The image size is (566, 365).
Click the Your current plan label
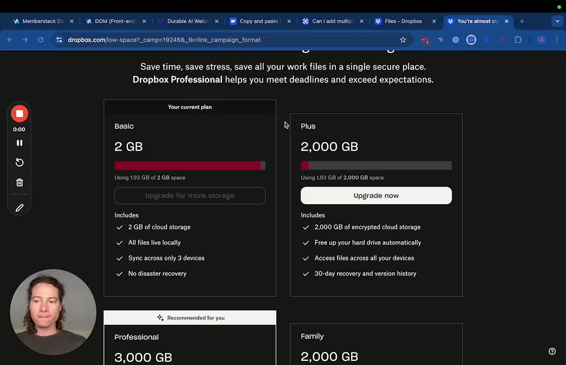click(190, 107)
